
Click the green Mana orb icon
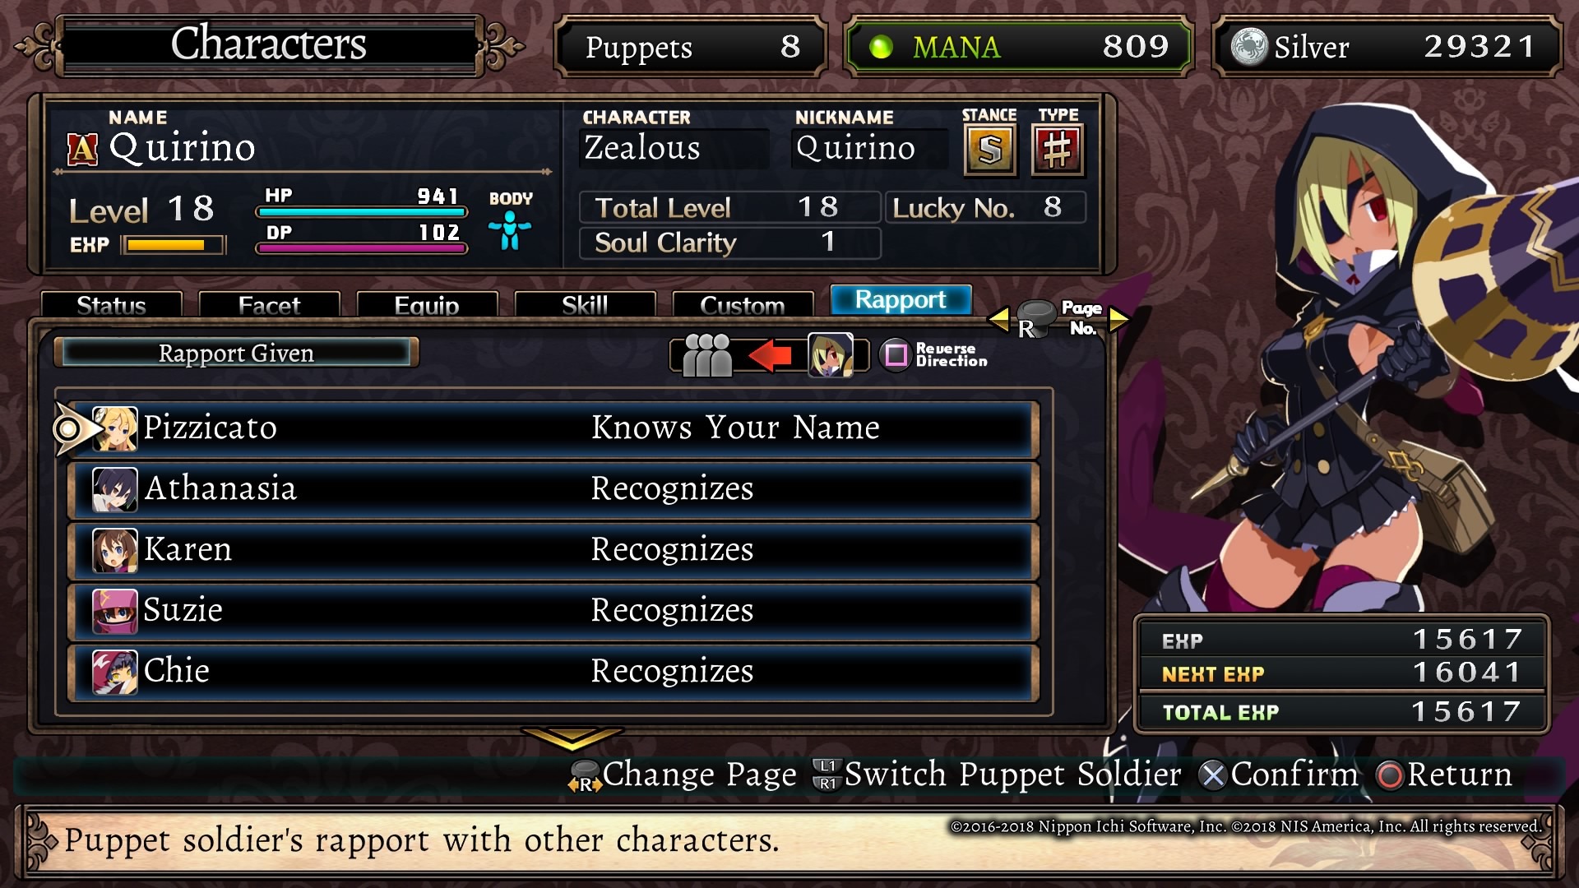tap(881, 47)
